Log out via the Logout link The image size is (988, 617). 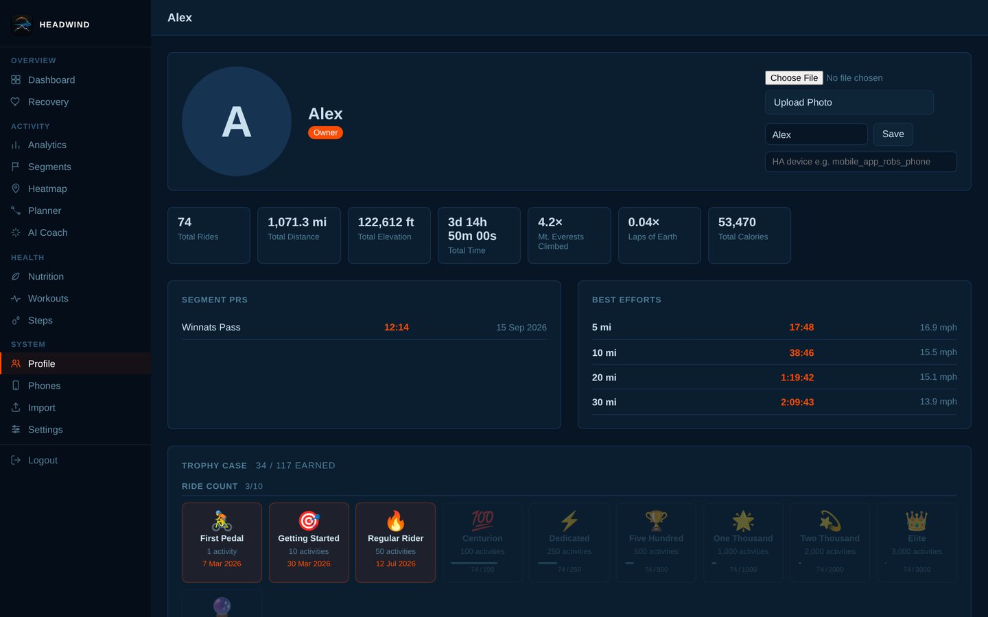click(75, 460)
